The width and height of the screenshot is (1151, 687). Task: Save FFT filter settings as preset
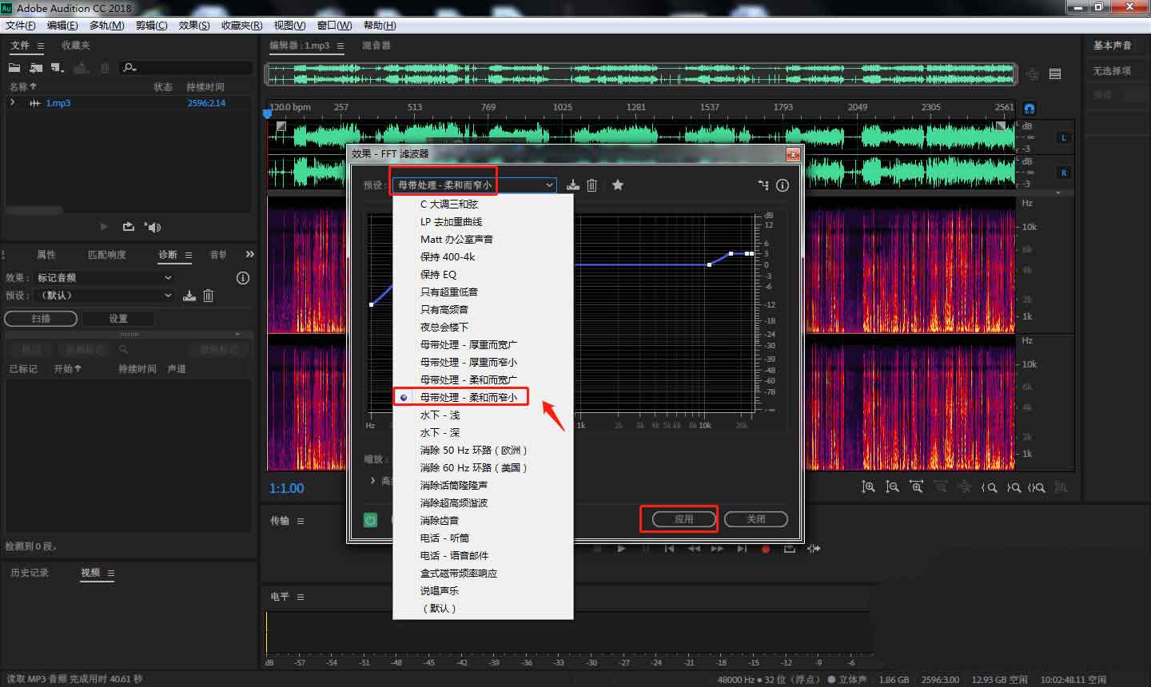click(572, 185)
